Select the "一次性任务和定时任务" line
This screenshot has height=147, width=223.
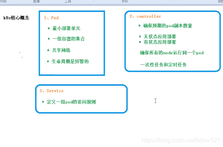(x=164, y=65)
